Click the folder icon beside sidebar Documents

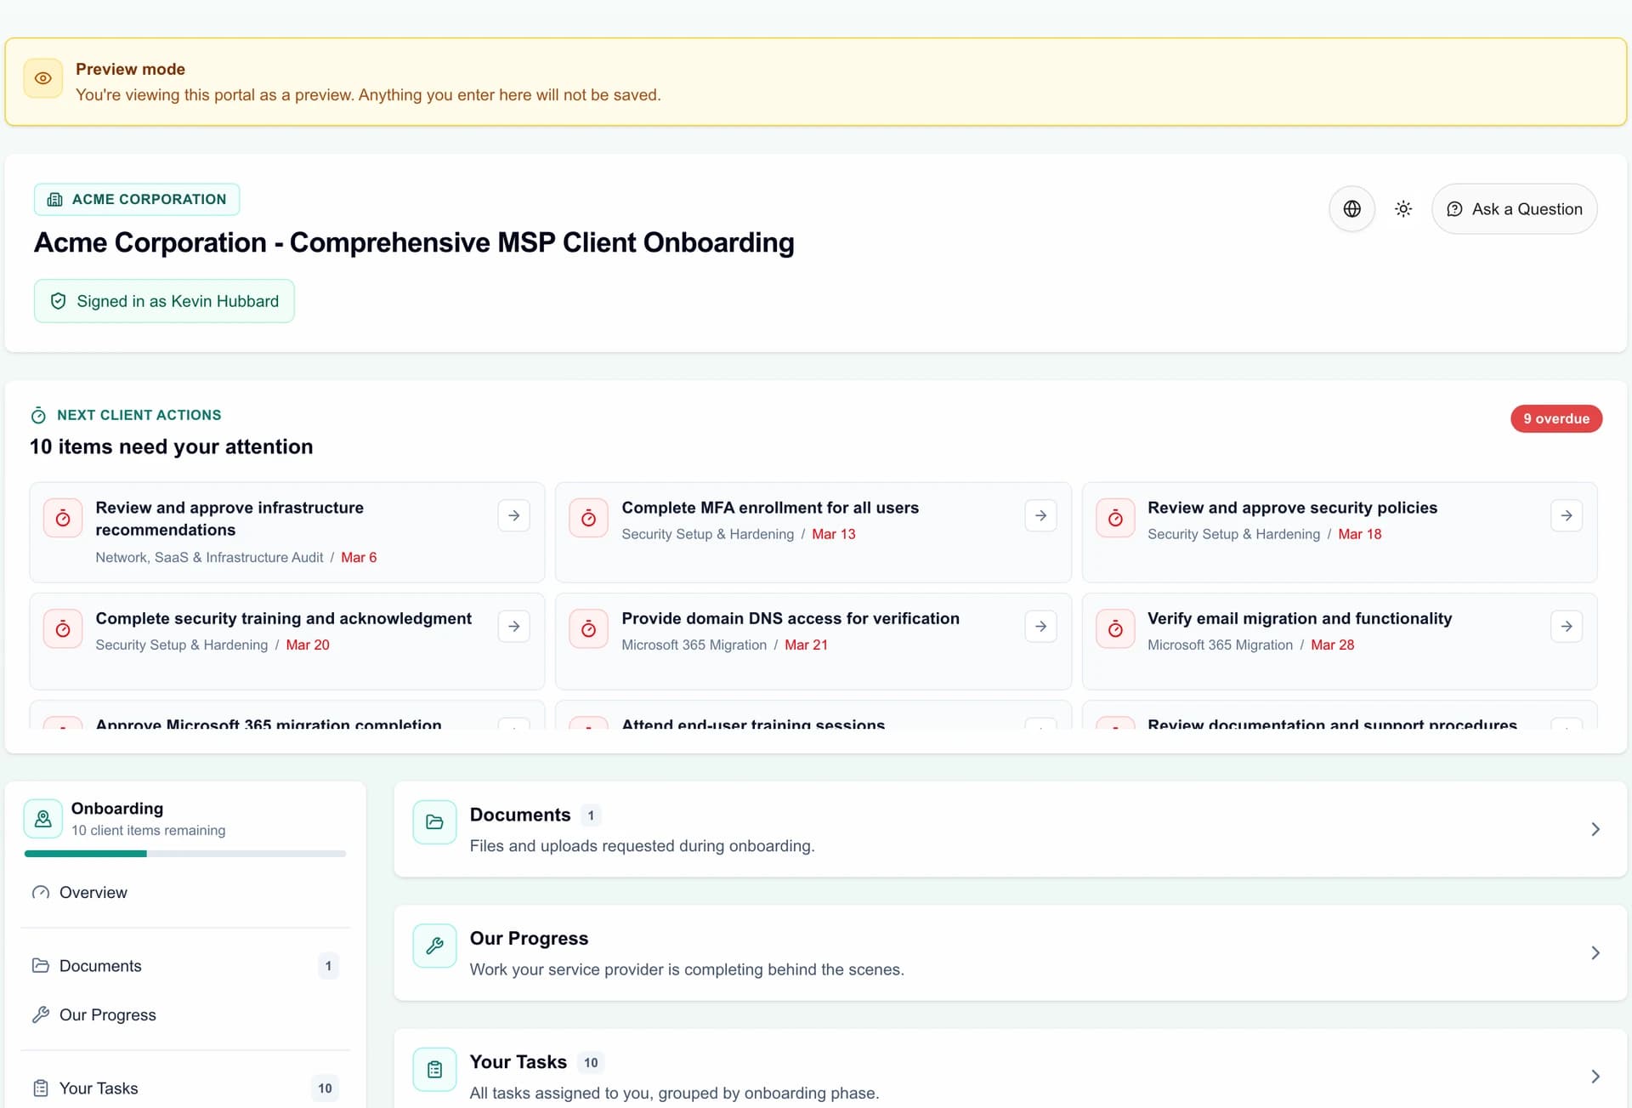[x=41, y=966]
